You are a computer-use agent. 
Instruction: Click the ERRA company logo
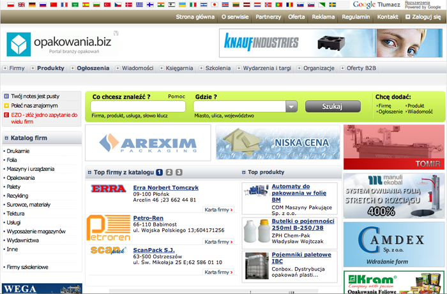[109, 188]
